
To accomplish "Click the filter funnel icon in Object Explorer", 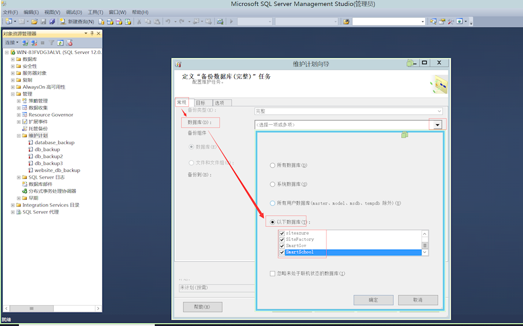I will pyautogui.click(x=52, y=43).
